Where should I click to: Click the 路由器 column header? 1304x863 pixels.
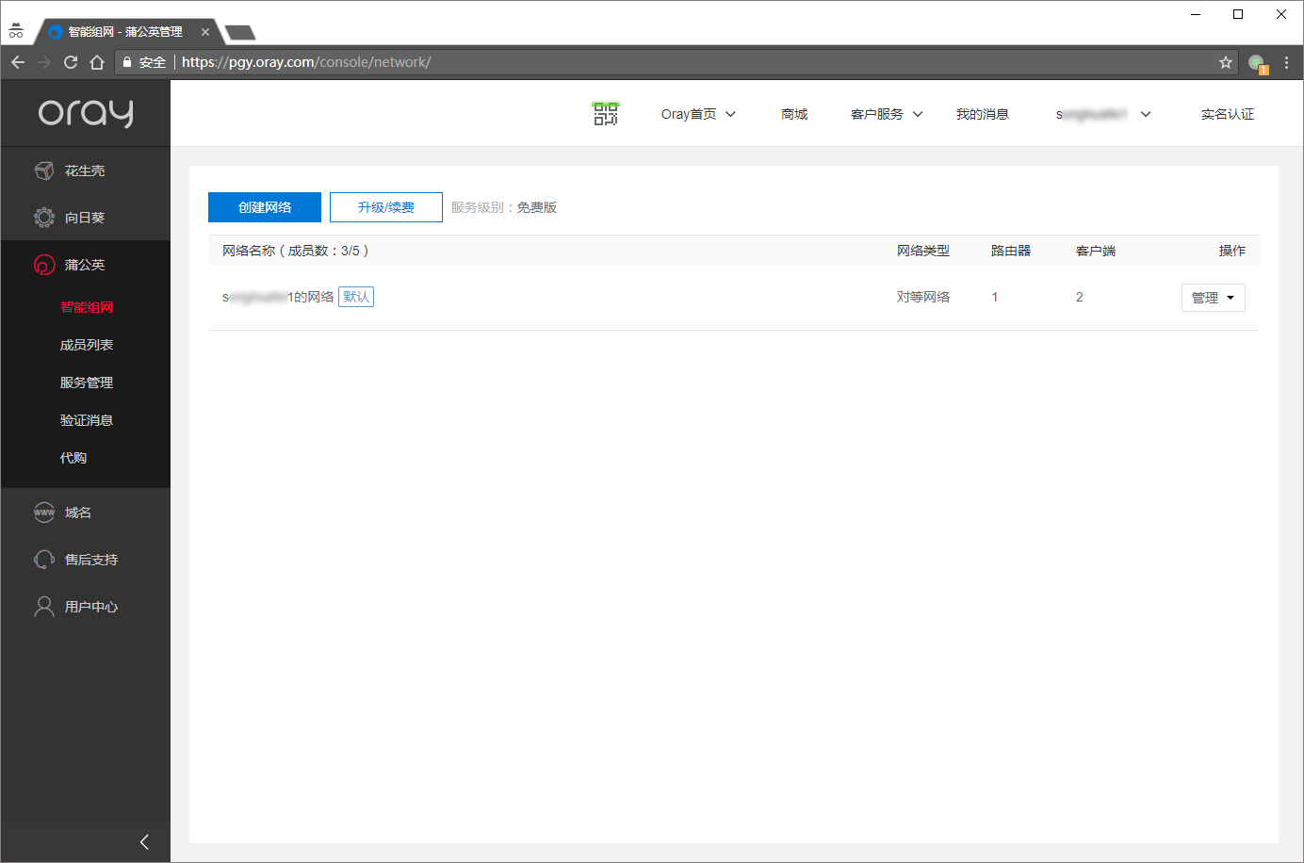tap(1011, 251)
